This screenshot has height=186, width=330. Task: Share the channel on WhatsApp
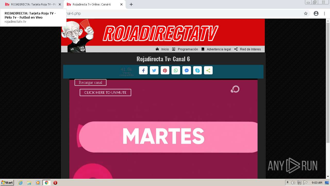[x=176, y=71]
